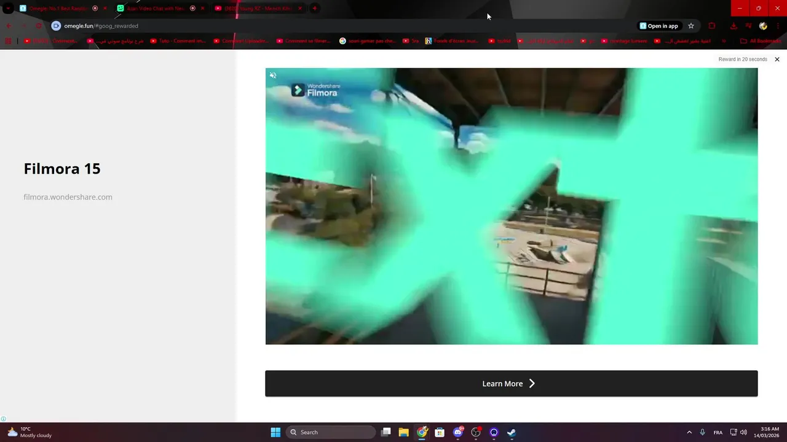Open the purple circle app on taskbar
Image resolution: width=787 pixels, height=442 pixels.
coord(493,432)
